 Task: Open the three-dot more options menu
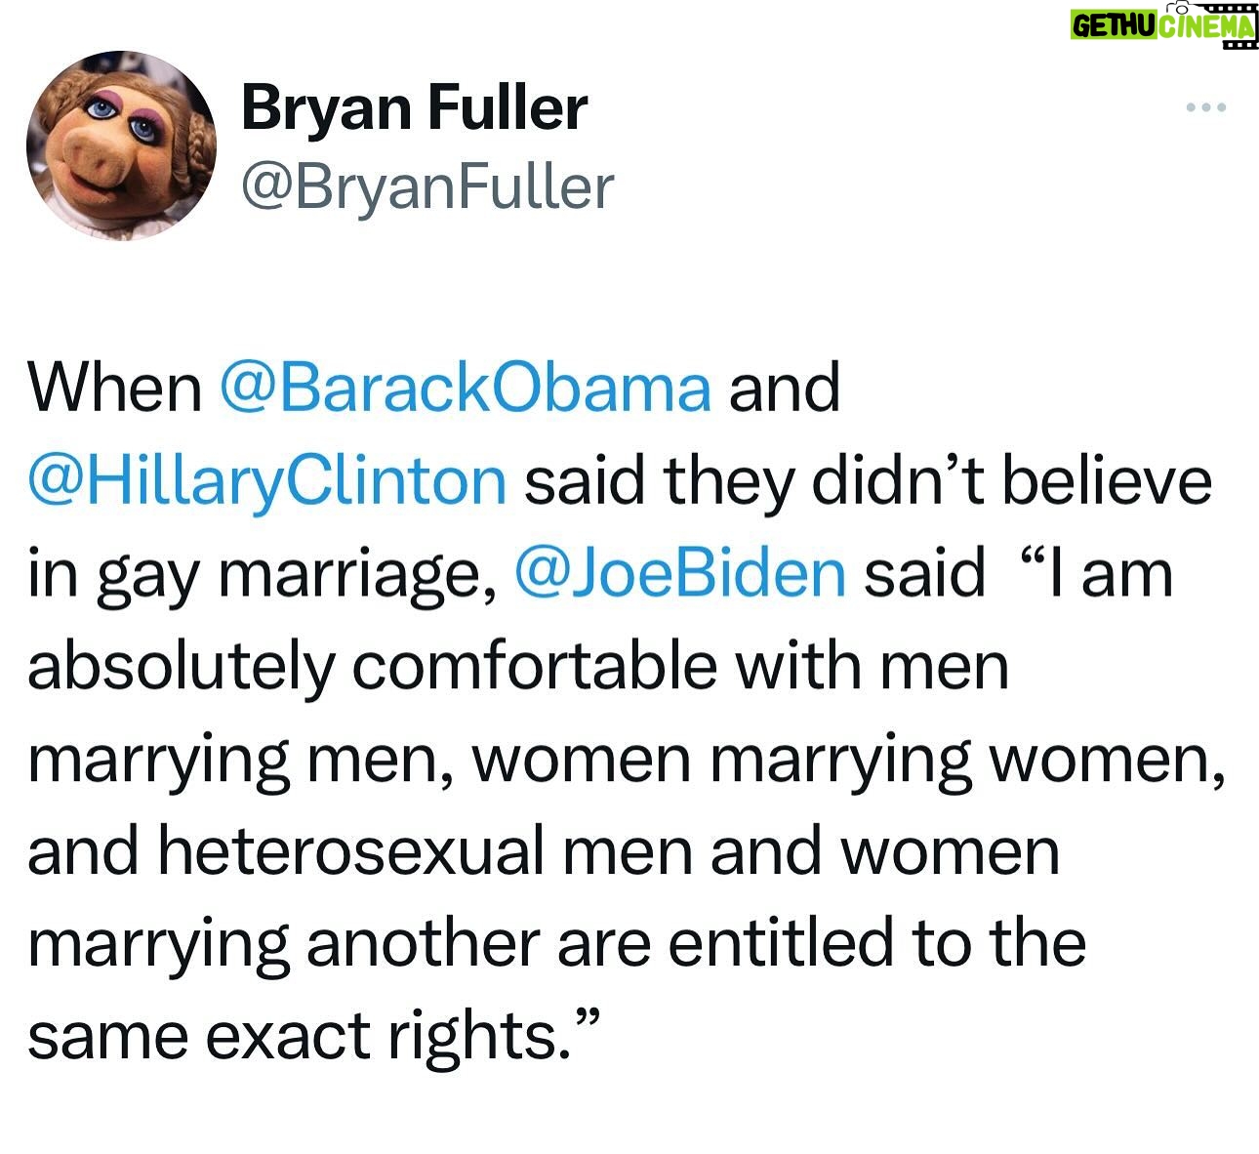pyautogui.click(x=1205, y=107)
